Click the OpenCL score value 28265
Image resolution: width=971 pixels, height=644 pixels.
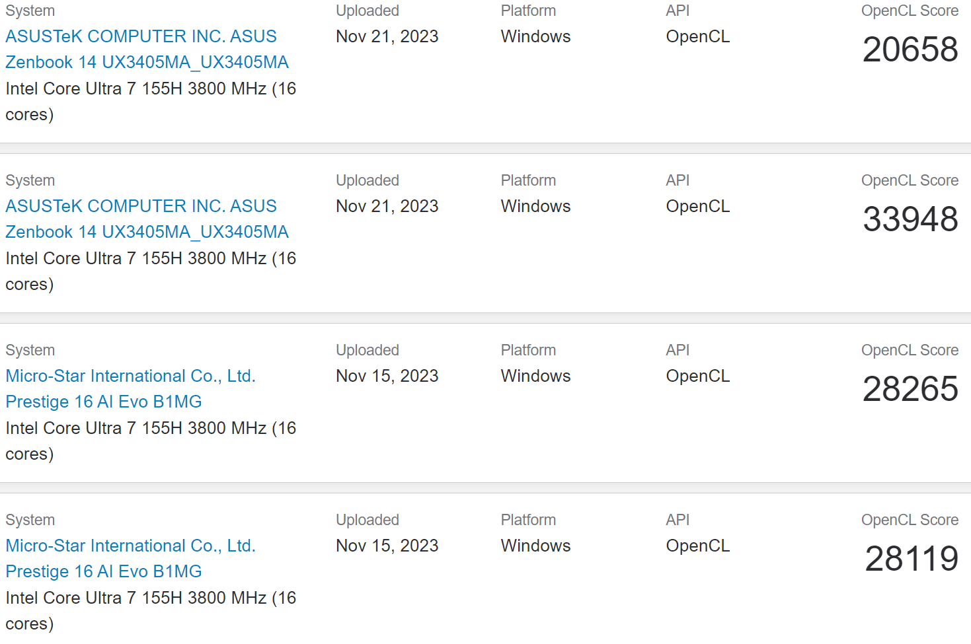910,389
